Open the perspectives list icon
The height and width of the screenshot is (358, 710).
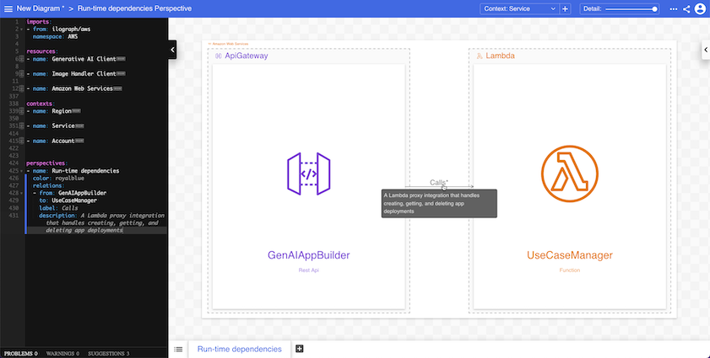[x=178, y=349]
